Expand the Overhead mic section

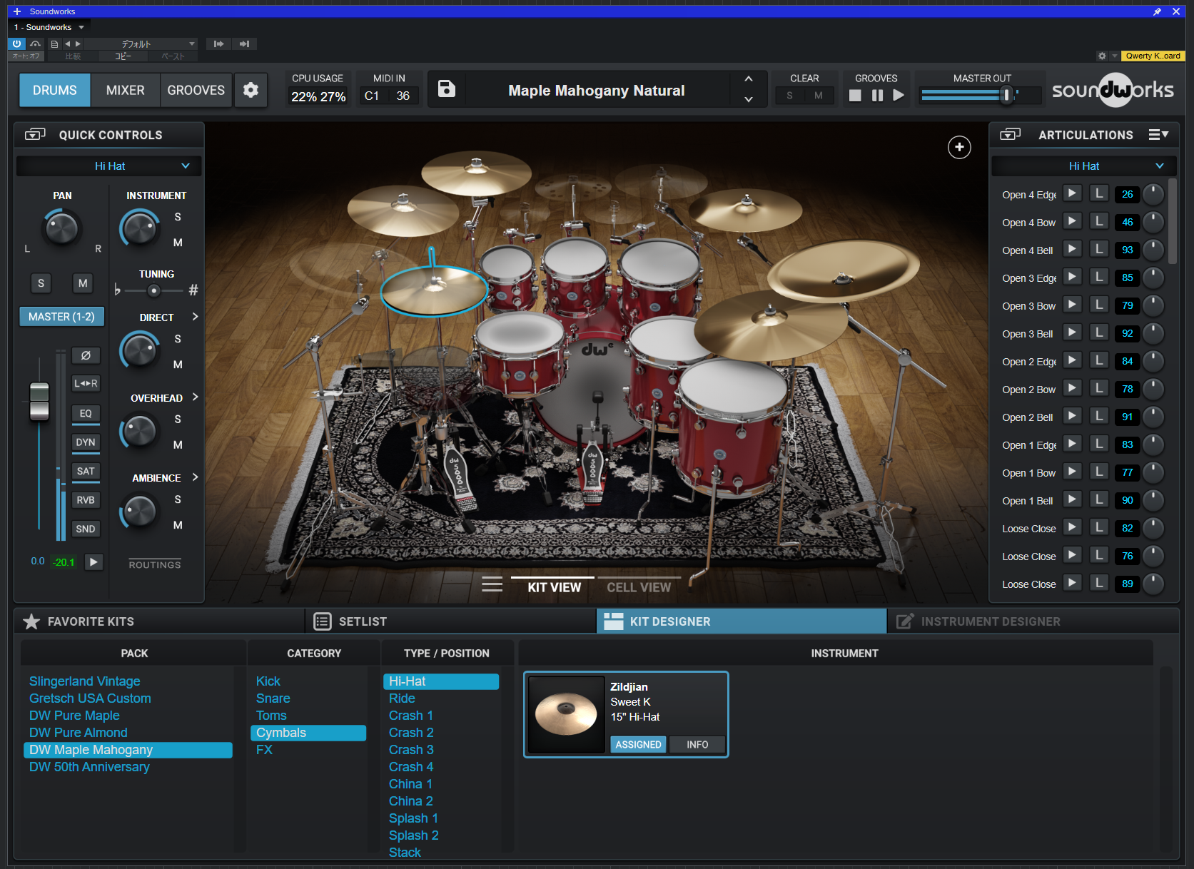click(195, 397)
